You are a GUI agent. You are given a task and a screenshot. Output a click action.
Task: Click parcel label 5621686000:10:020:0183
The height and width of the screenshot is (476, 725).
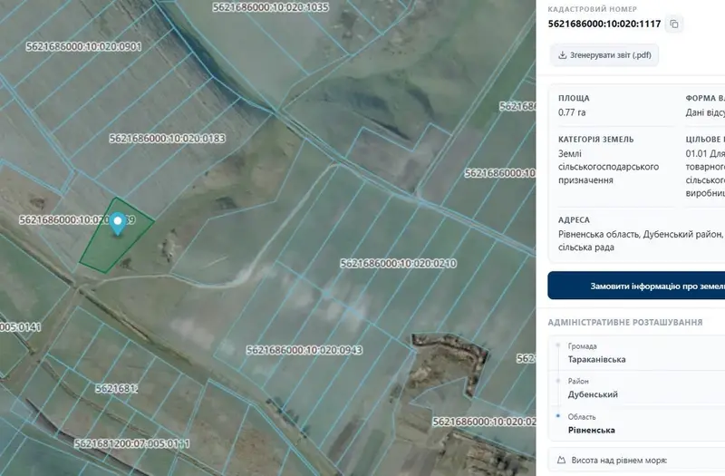167,139
